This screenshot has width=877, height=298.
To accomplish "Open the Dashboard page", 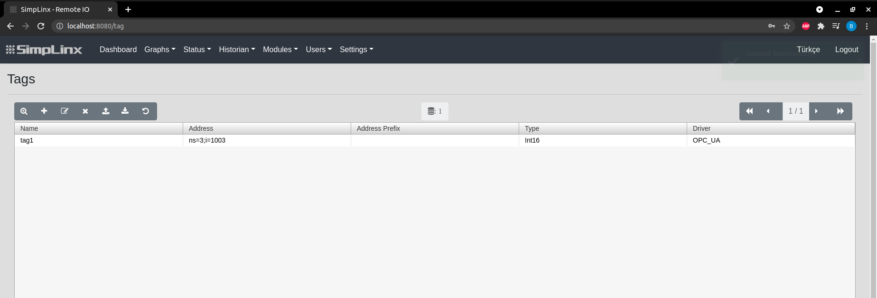I will pos(118,49).
